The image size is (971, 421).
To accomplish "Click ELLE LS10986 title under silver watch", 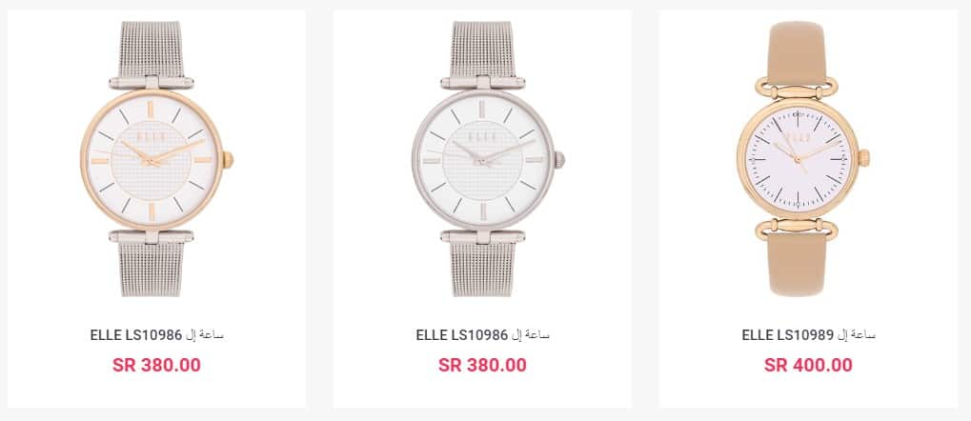I will pos(483,335).
